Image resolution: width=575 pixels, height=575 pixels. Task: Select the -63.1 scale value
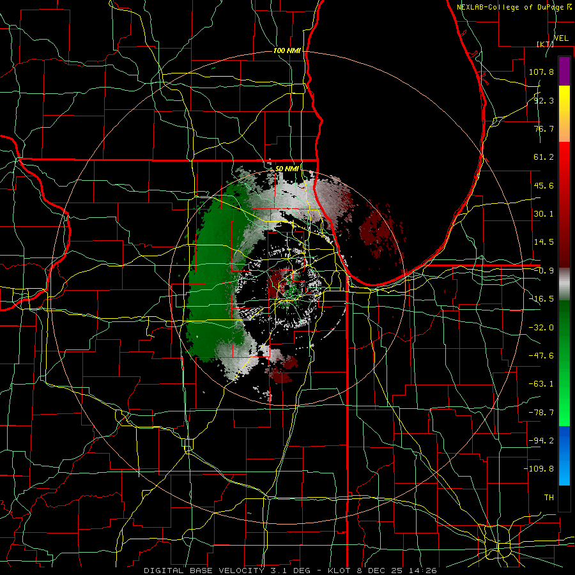541,384
